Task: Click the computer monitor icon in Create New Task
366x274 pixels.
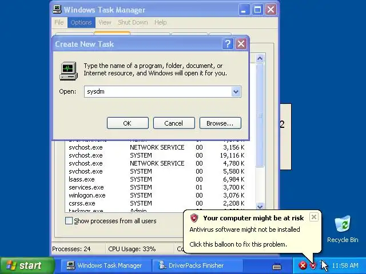Action: coord(69,71)
